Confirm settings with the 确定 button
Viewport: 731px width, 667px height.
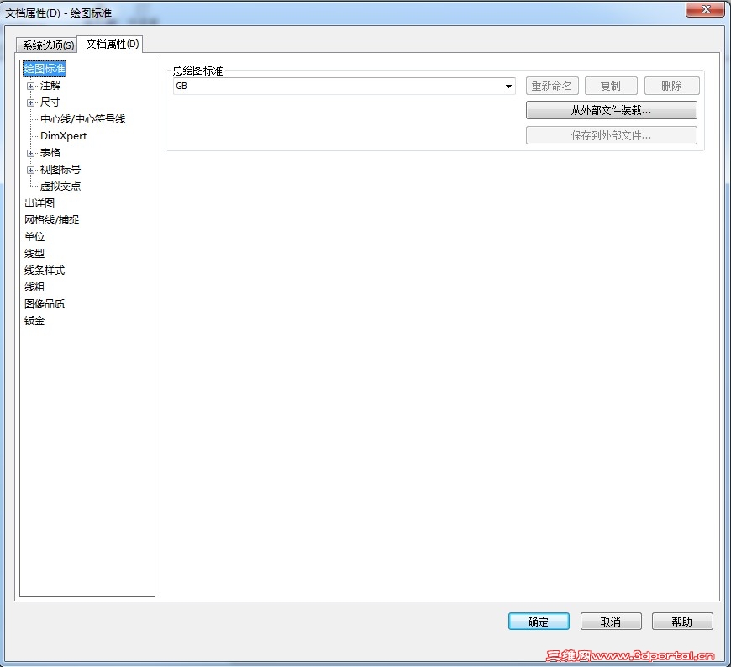click(x=539, y=622)
